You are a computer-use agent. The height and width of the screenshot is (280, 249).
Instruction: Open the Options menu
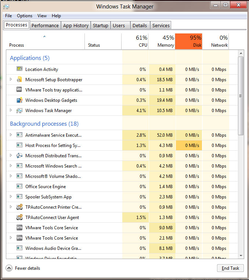pos(25,16)
